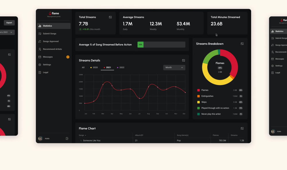
Task: Click the Feb data point on streams chart
Action: (x=94, y=101)
